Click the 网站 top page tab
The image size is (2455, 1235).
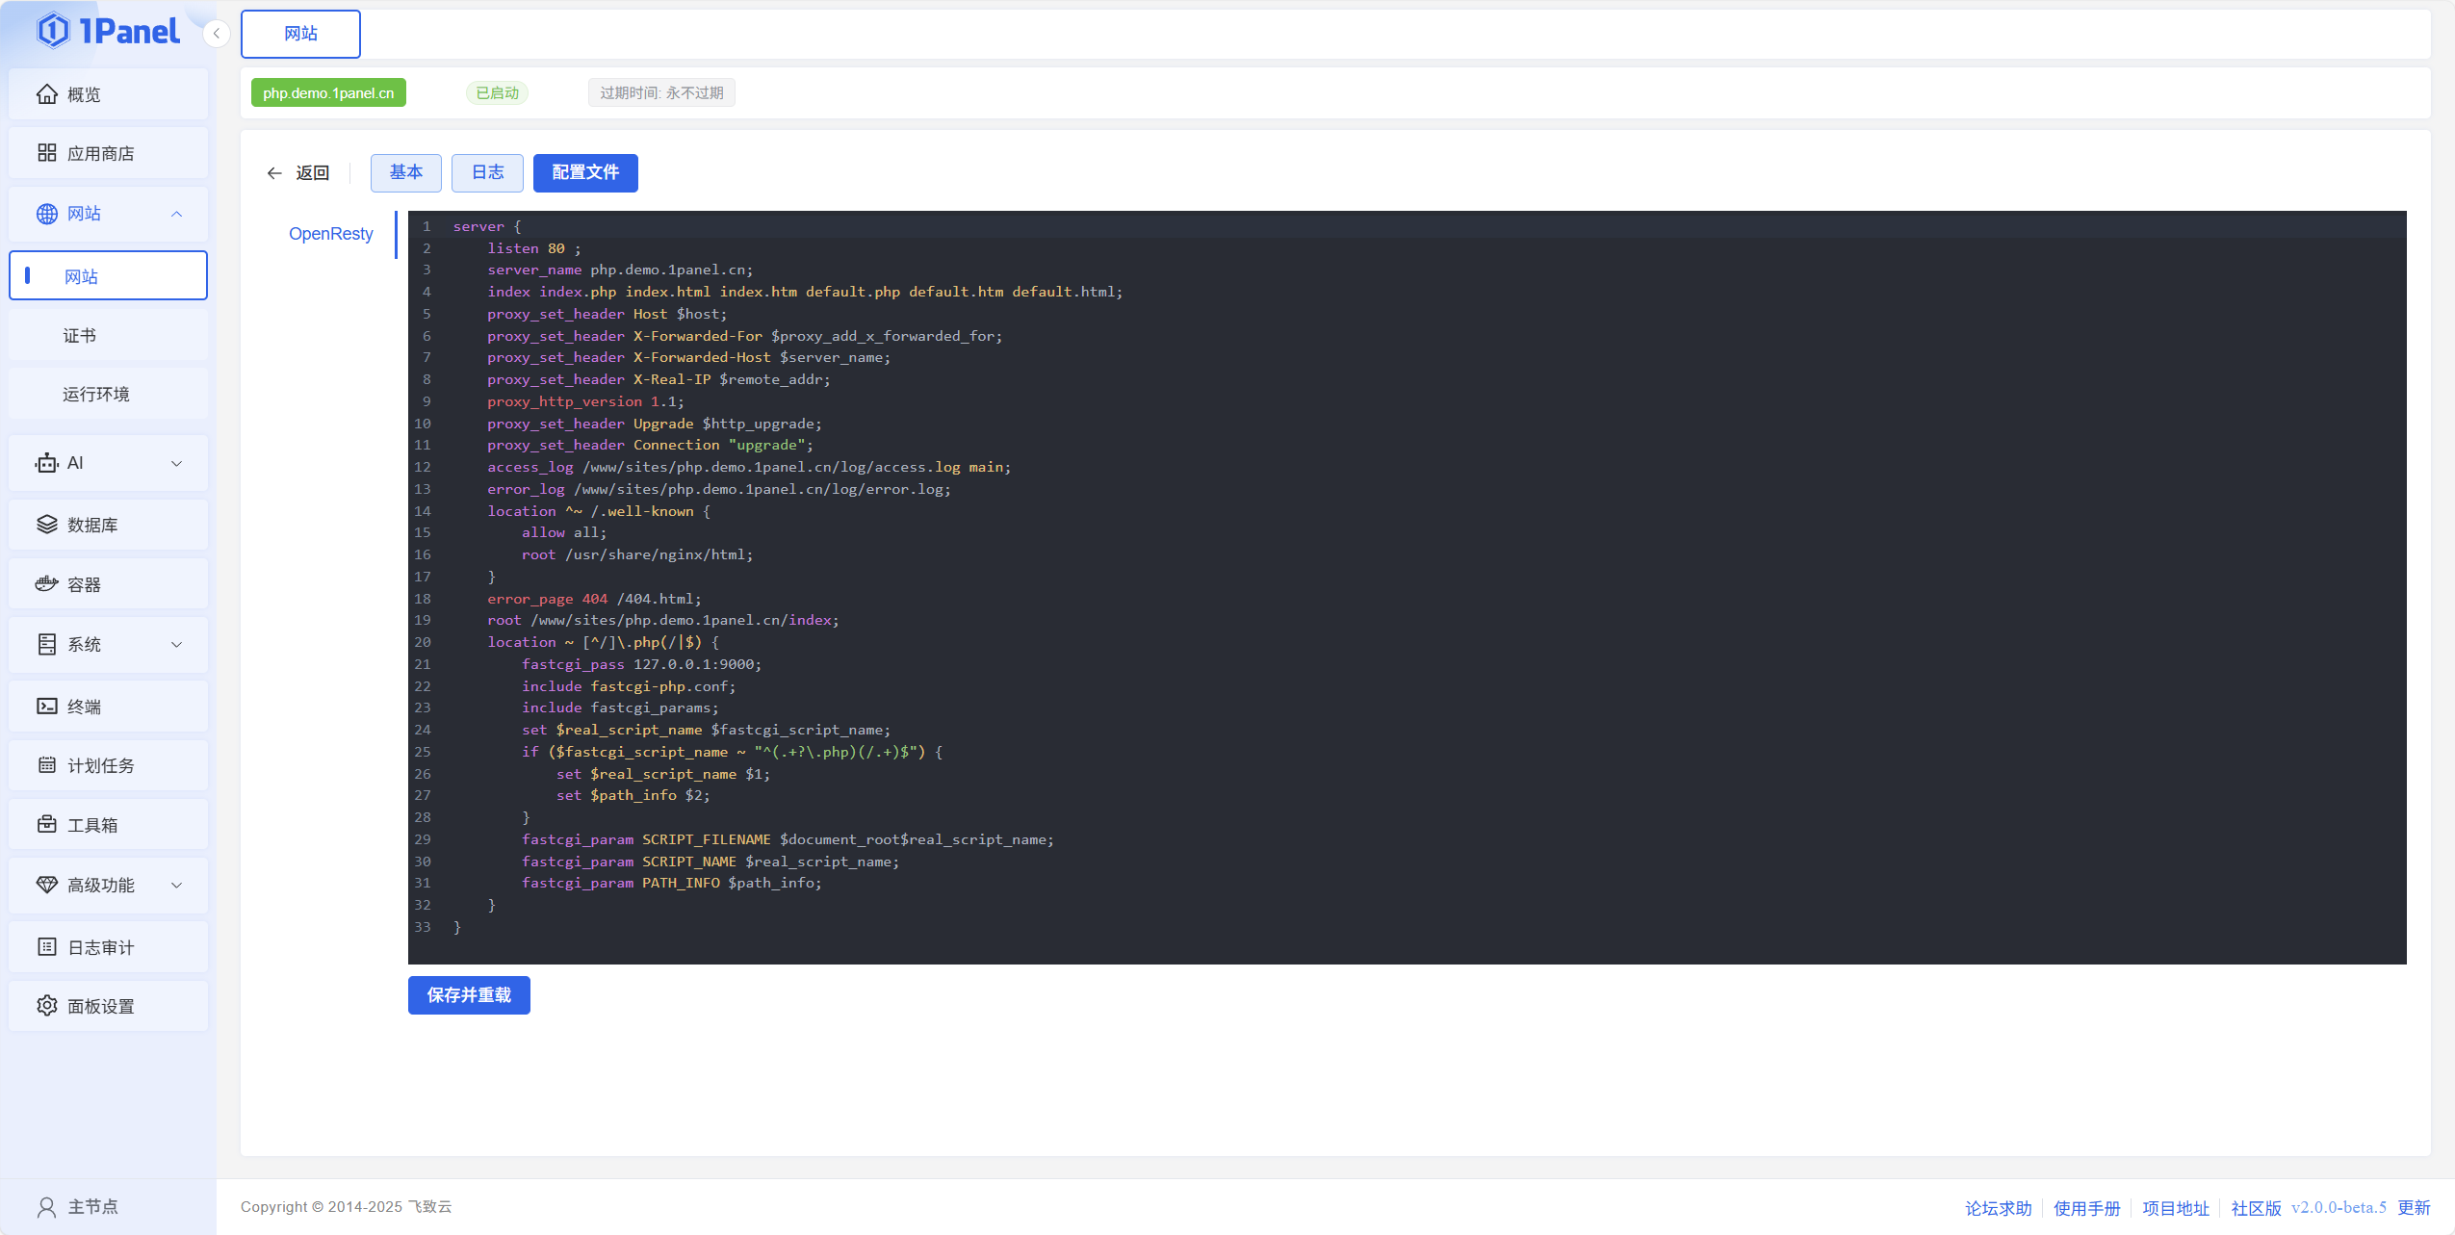click(x=300, y=34)
